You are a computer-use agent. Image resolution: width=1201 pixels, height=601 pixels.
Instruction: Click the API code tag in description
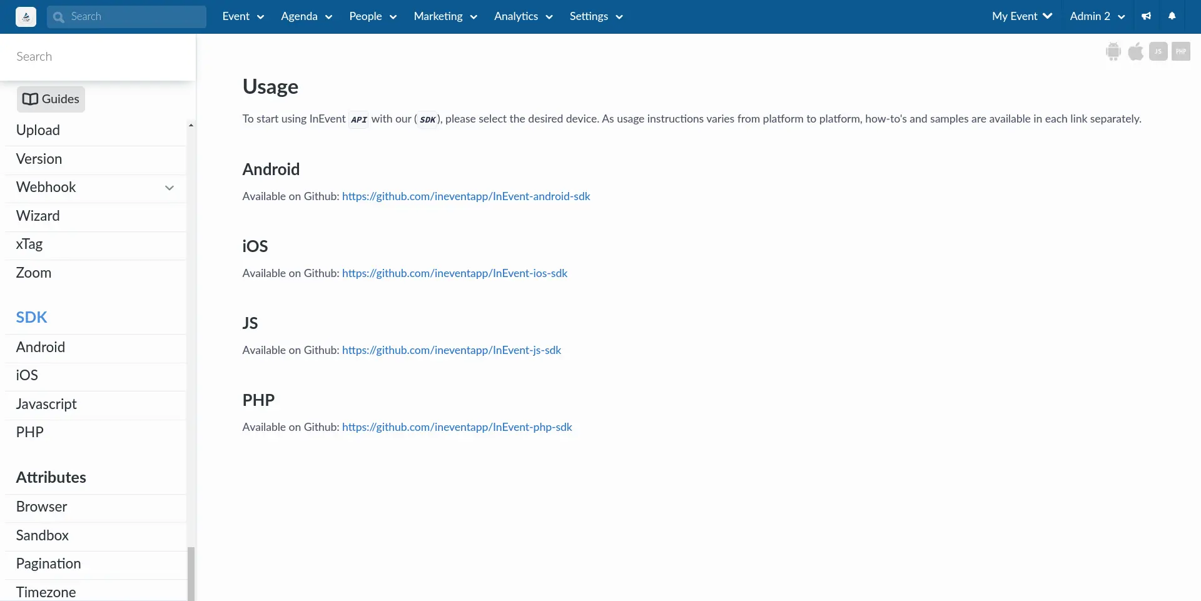(358, 119)
